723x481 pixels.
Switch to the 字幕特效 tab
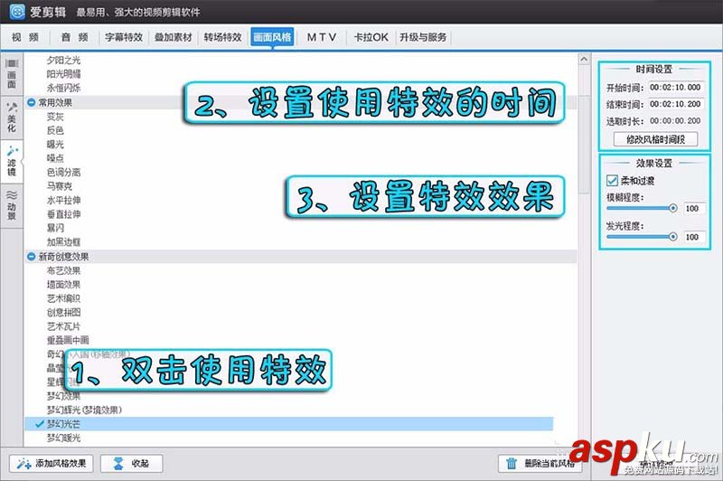click(x=124, y=37)
